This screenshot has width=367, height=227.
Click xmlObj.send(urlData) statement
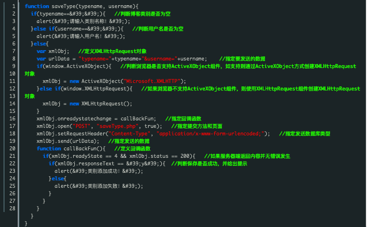(x=68, y=141)
